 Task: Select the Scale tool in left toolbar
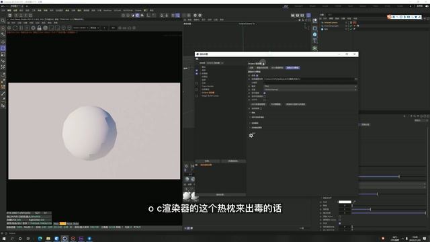(3, 54)
